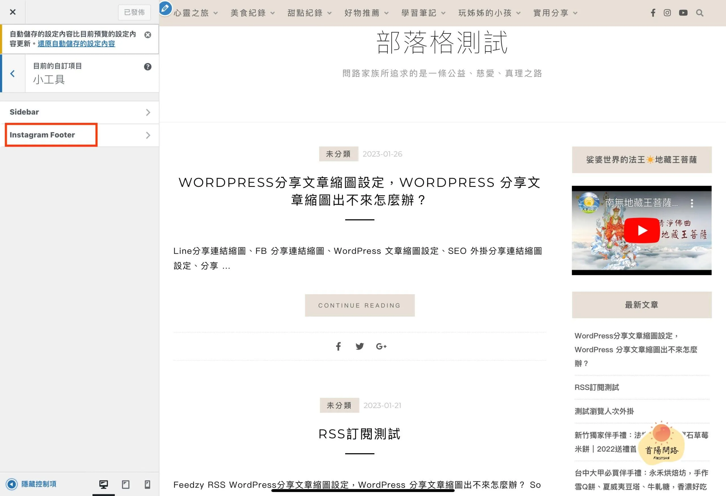Screen dimensions: 726x496
Task: Switch to mobile preview mode
Action: pyautogui.click(x=147, y=484)
